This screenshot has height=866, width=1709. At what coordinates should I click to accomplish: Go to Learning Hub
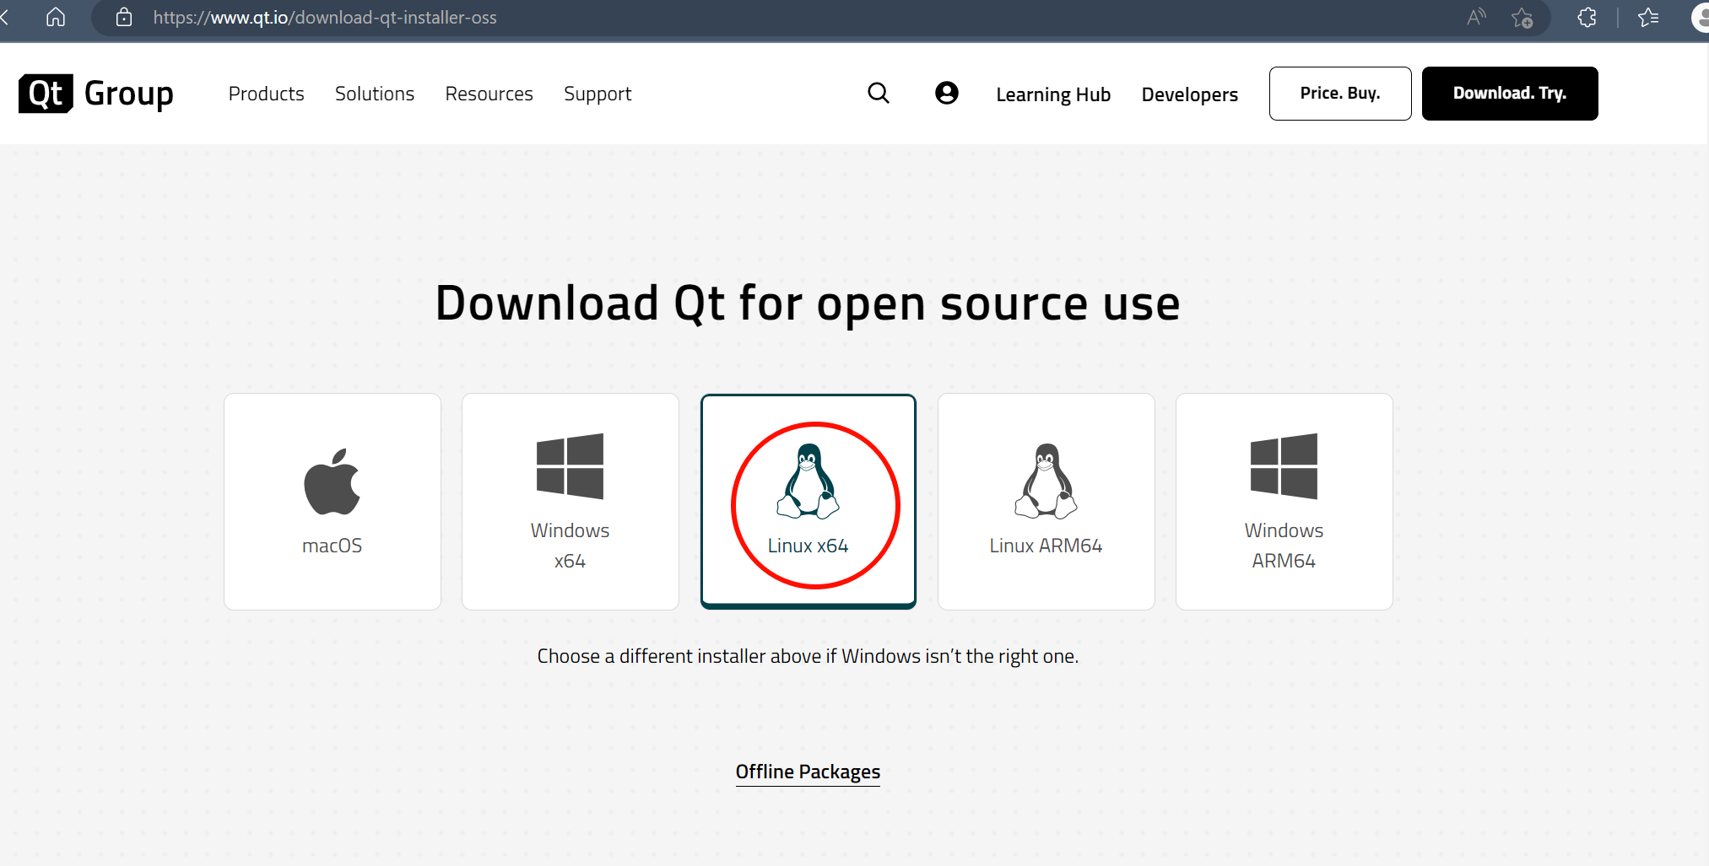point(1053,94)
